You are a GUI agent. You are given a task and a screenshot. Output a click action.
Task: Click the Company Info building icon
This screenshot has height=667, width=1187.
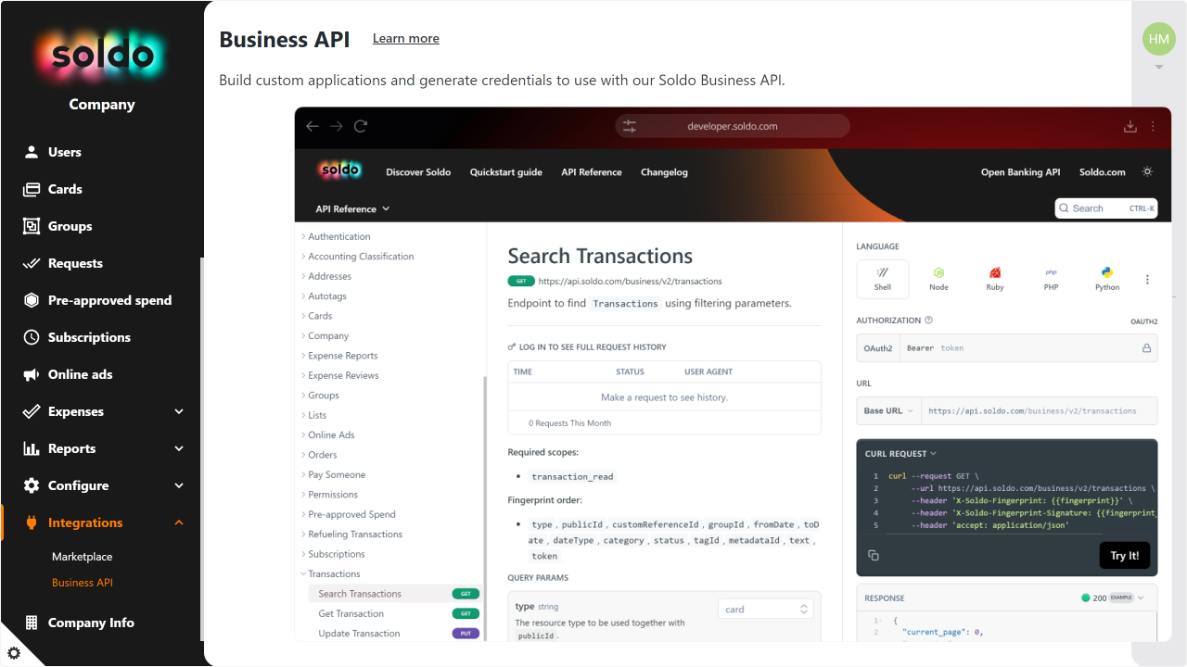(32, 623)
